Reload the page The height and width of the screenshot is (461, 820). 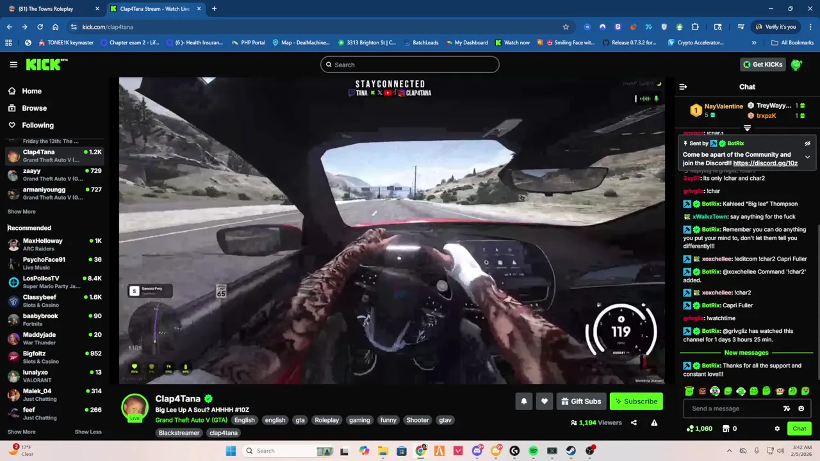[40, 27]
